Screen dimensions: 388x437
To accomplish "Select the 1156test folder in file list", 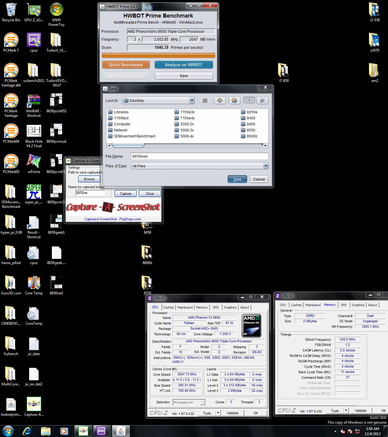I will point(118,118).
